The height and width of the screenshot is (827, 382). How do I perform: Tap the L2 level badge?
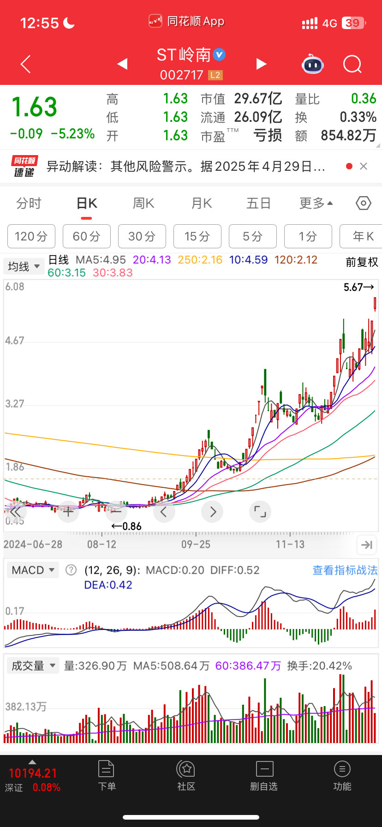[215, 75]
